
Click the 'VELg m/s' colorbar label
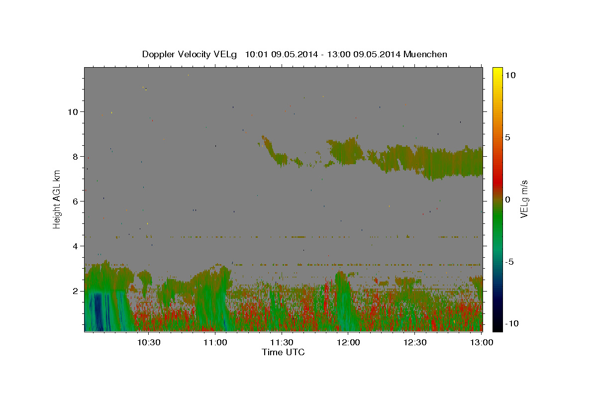pyautogui.click(x=524, y=199)
